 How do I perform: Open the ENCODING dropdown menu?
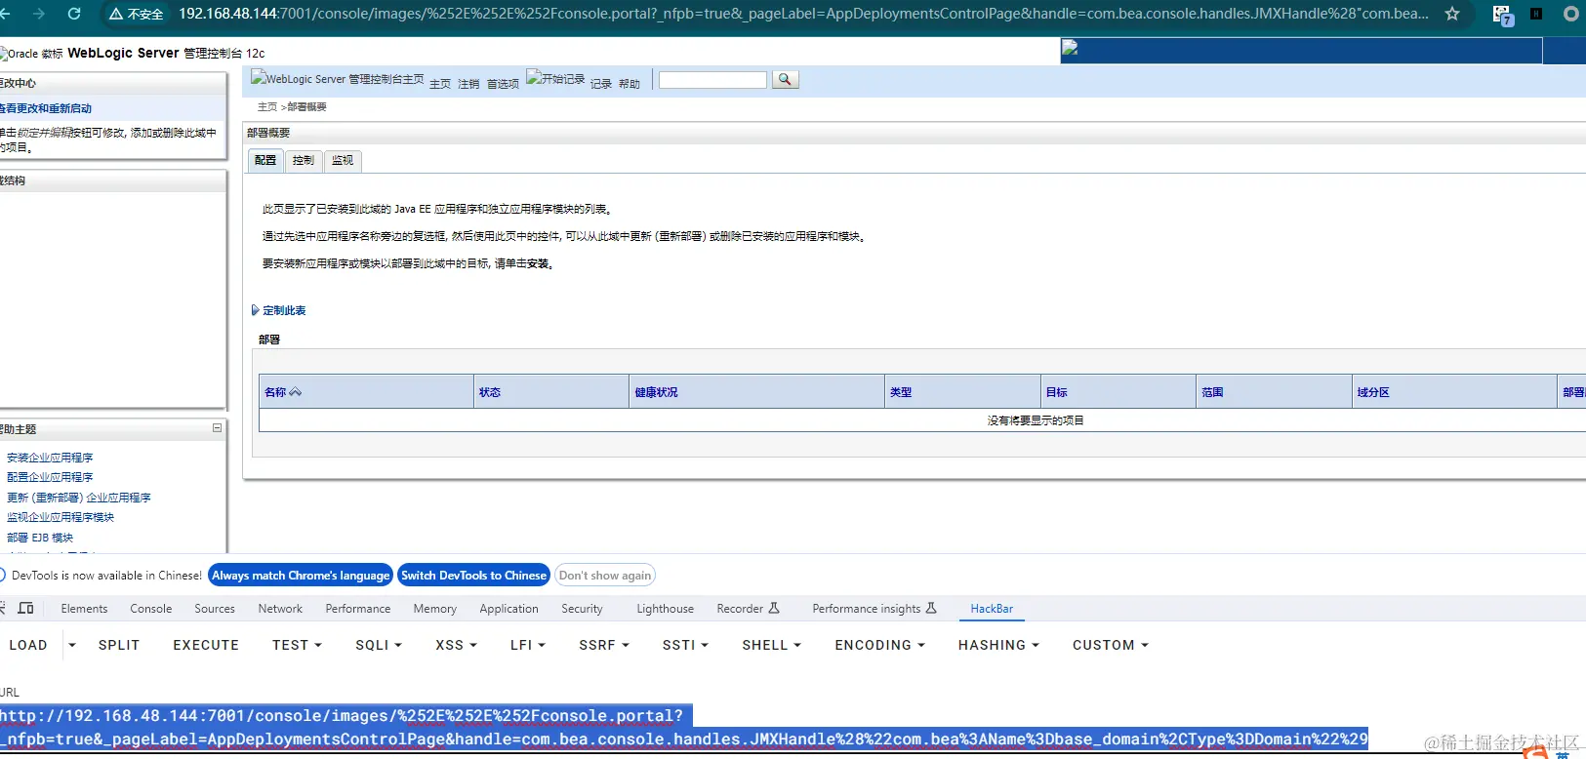[x=879, y=645]
